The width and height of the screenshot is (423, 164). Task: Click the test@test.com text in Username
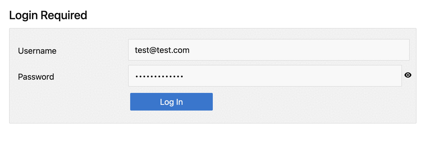[x=162, y=50]
